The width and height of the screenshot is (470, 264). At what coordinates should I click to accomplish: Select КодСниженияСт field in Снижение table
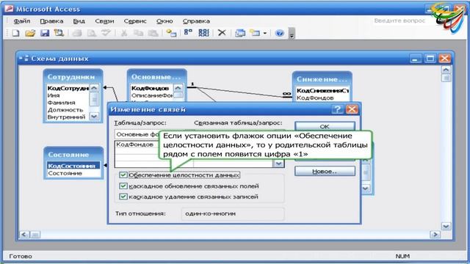coord(322,90)
